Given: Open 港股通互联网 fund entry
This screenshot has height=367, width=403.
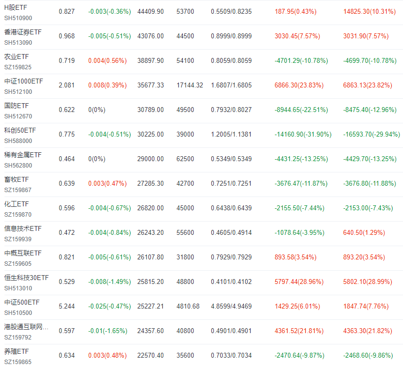Looking at the screenshot, I should [x=26, y=327].
